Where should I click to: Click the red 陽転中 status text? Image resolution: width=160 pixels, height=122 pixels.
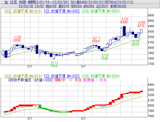click(60, 80)
